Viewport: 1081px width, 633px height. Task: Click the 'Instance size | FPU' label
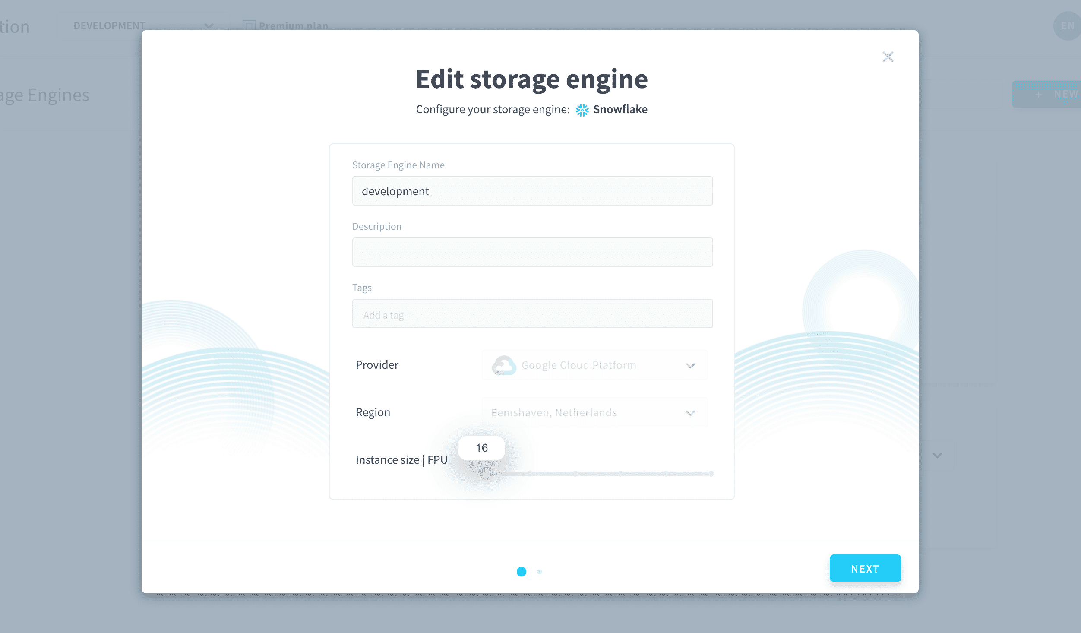[401, 460]
